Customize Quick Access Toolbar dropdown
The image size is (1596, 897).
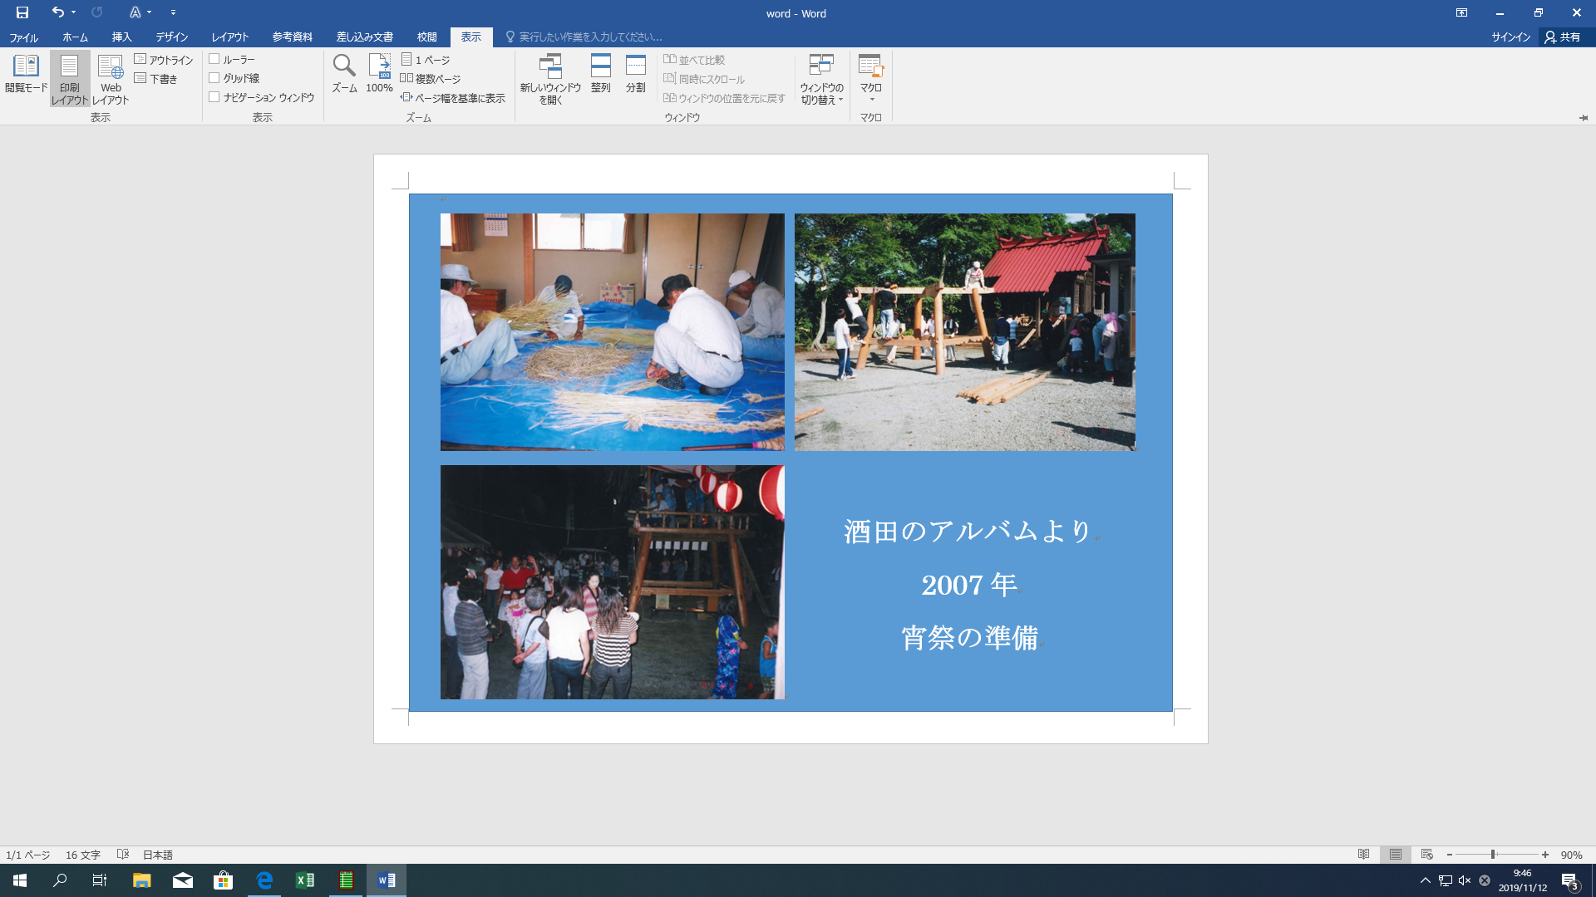pyautogui.click(x=173, y=12)
